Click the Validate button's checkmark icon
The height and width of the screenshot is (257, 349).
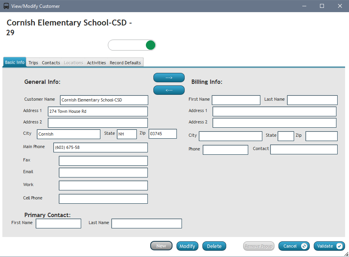click(x=339, y=246)
